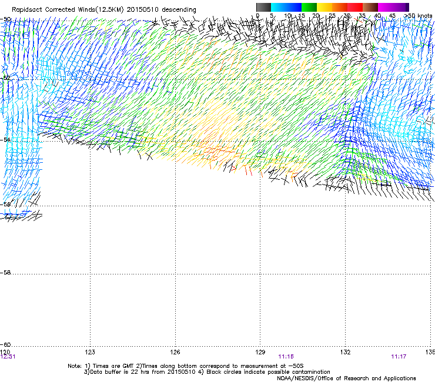Click the 'Note: 1) Times are GMT' footnote line
Image resolution: width=435 pixels, height=382 pixels.
click(x=186, y=366)
